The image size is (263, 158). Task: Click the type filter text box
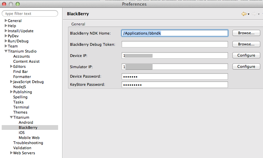click(x=30, y=14)
